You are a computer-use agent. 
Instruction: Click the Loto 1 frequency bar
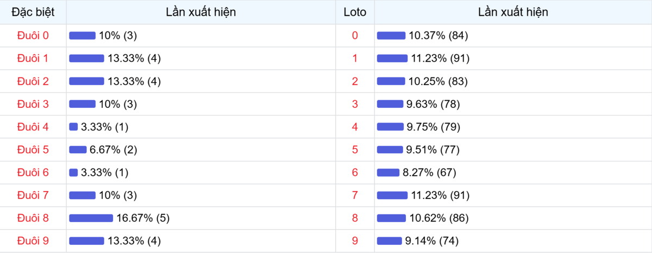(392, 59)
